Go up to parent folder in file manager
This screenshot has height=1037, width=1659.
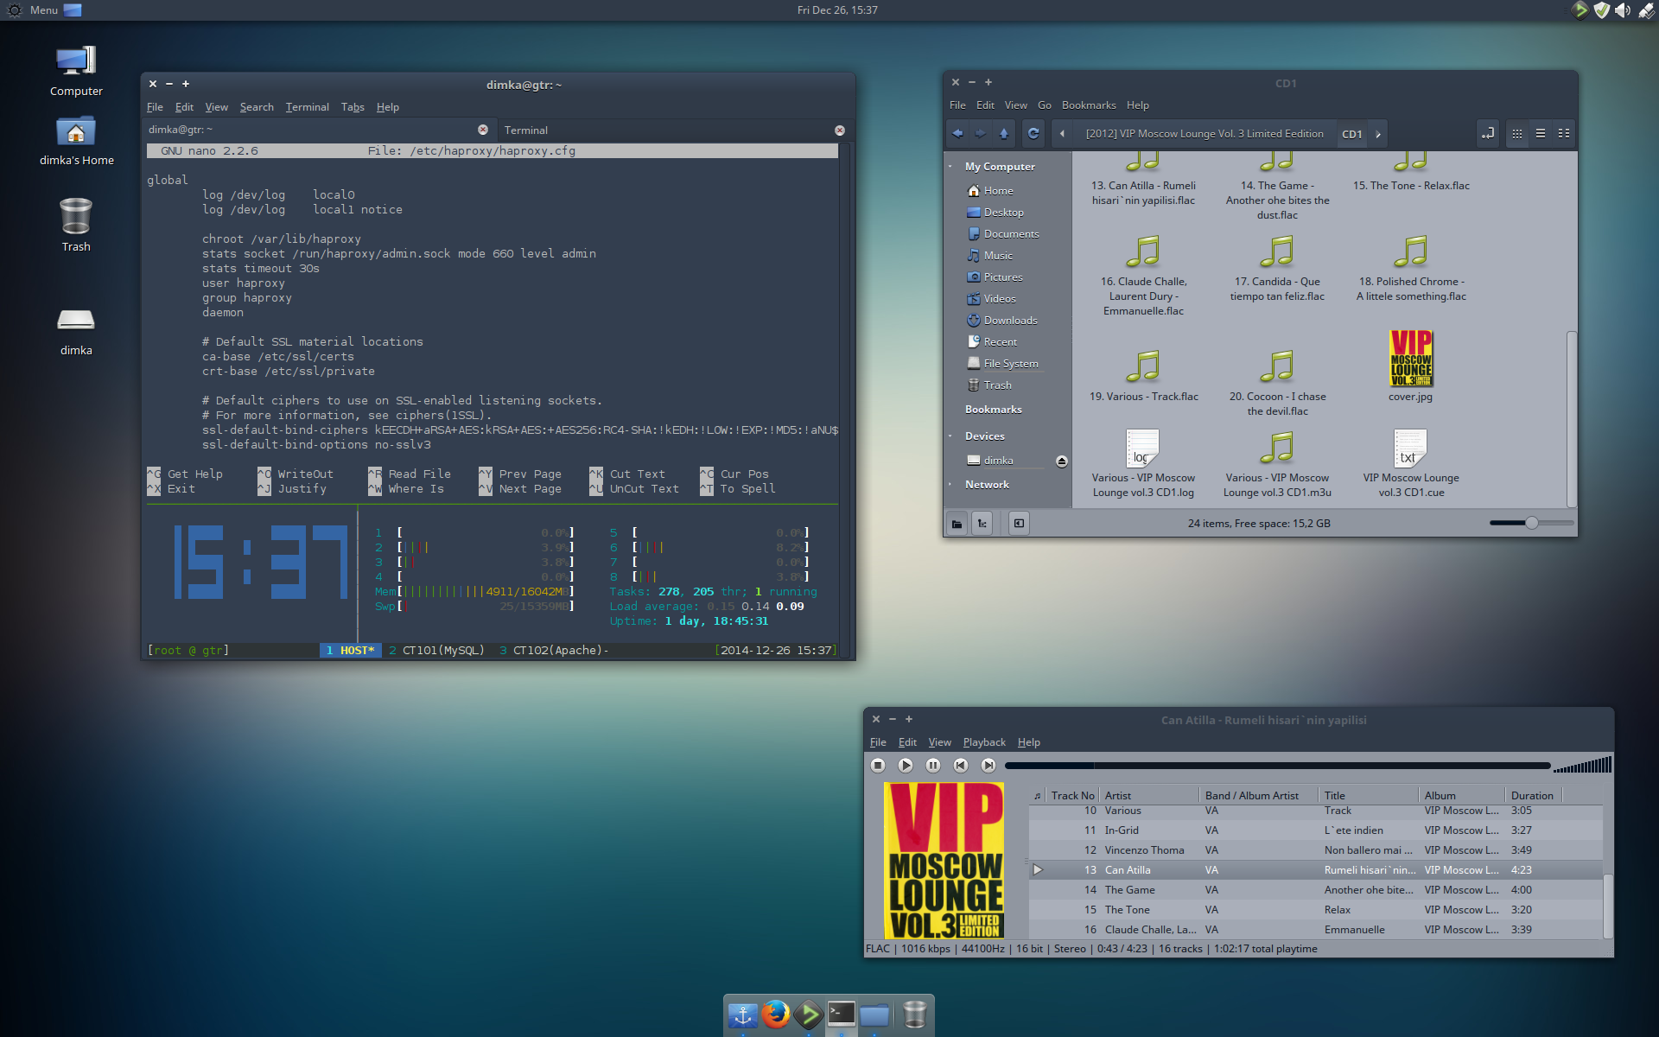point(1003,134)
